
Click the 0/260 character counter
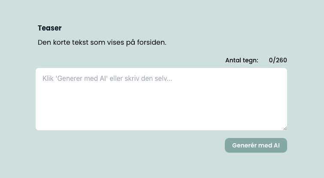[278, 60]
